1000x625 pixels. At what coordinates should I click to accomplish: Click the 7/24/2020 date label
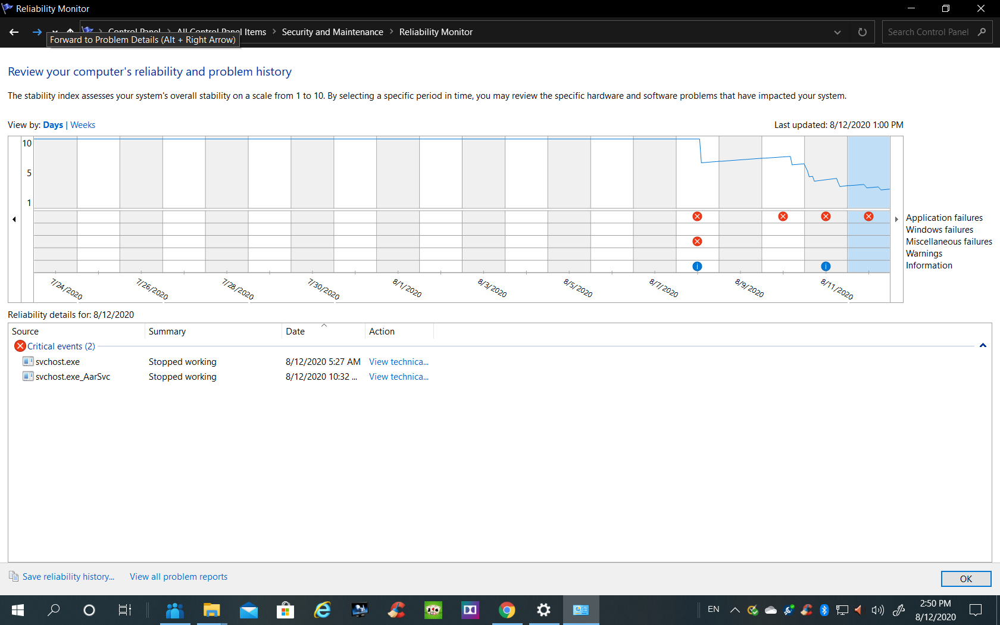(x=67, y=289)
